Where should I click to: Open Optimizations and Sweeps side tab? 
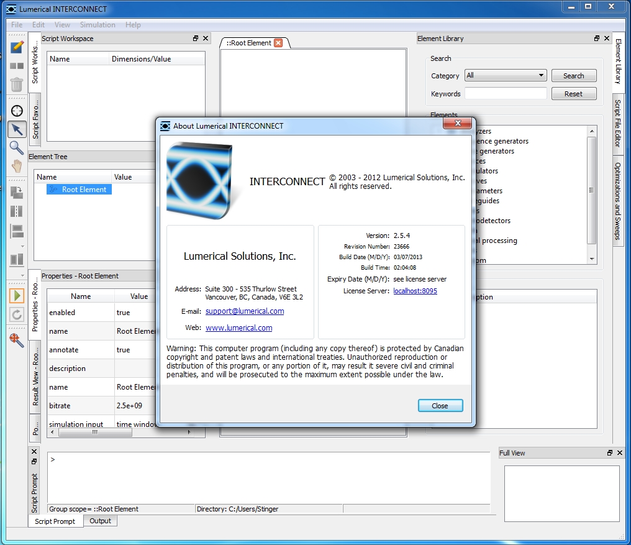tap(618, 201)
